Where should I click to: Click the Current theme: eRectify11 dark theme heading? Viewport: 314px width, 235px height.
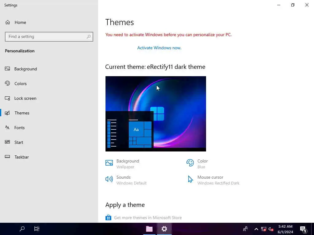pyautogui.click(x=155, y=67)
